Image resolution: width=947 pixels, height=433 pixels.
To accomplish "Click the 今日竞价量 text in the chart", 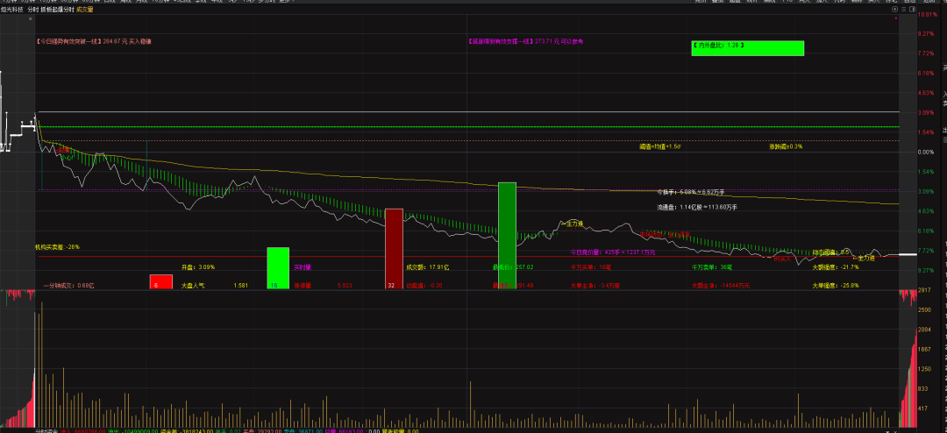I will click(586, 252).
